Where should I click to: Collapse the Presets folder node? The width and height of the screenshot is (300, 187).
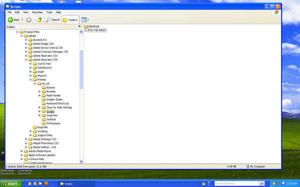coord(30,80)
